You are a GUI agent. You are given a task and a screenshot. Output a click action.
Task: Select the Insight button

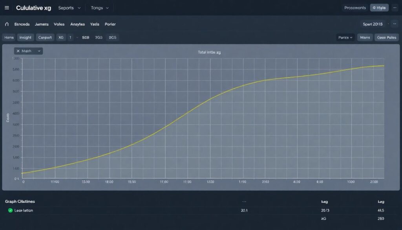[26, 37]
